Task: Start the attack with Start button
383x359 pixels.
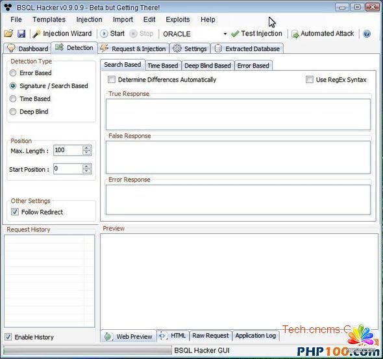Action: (x=112, y=34)
